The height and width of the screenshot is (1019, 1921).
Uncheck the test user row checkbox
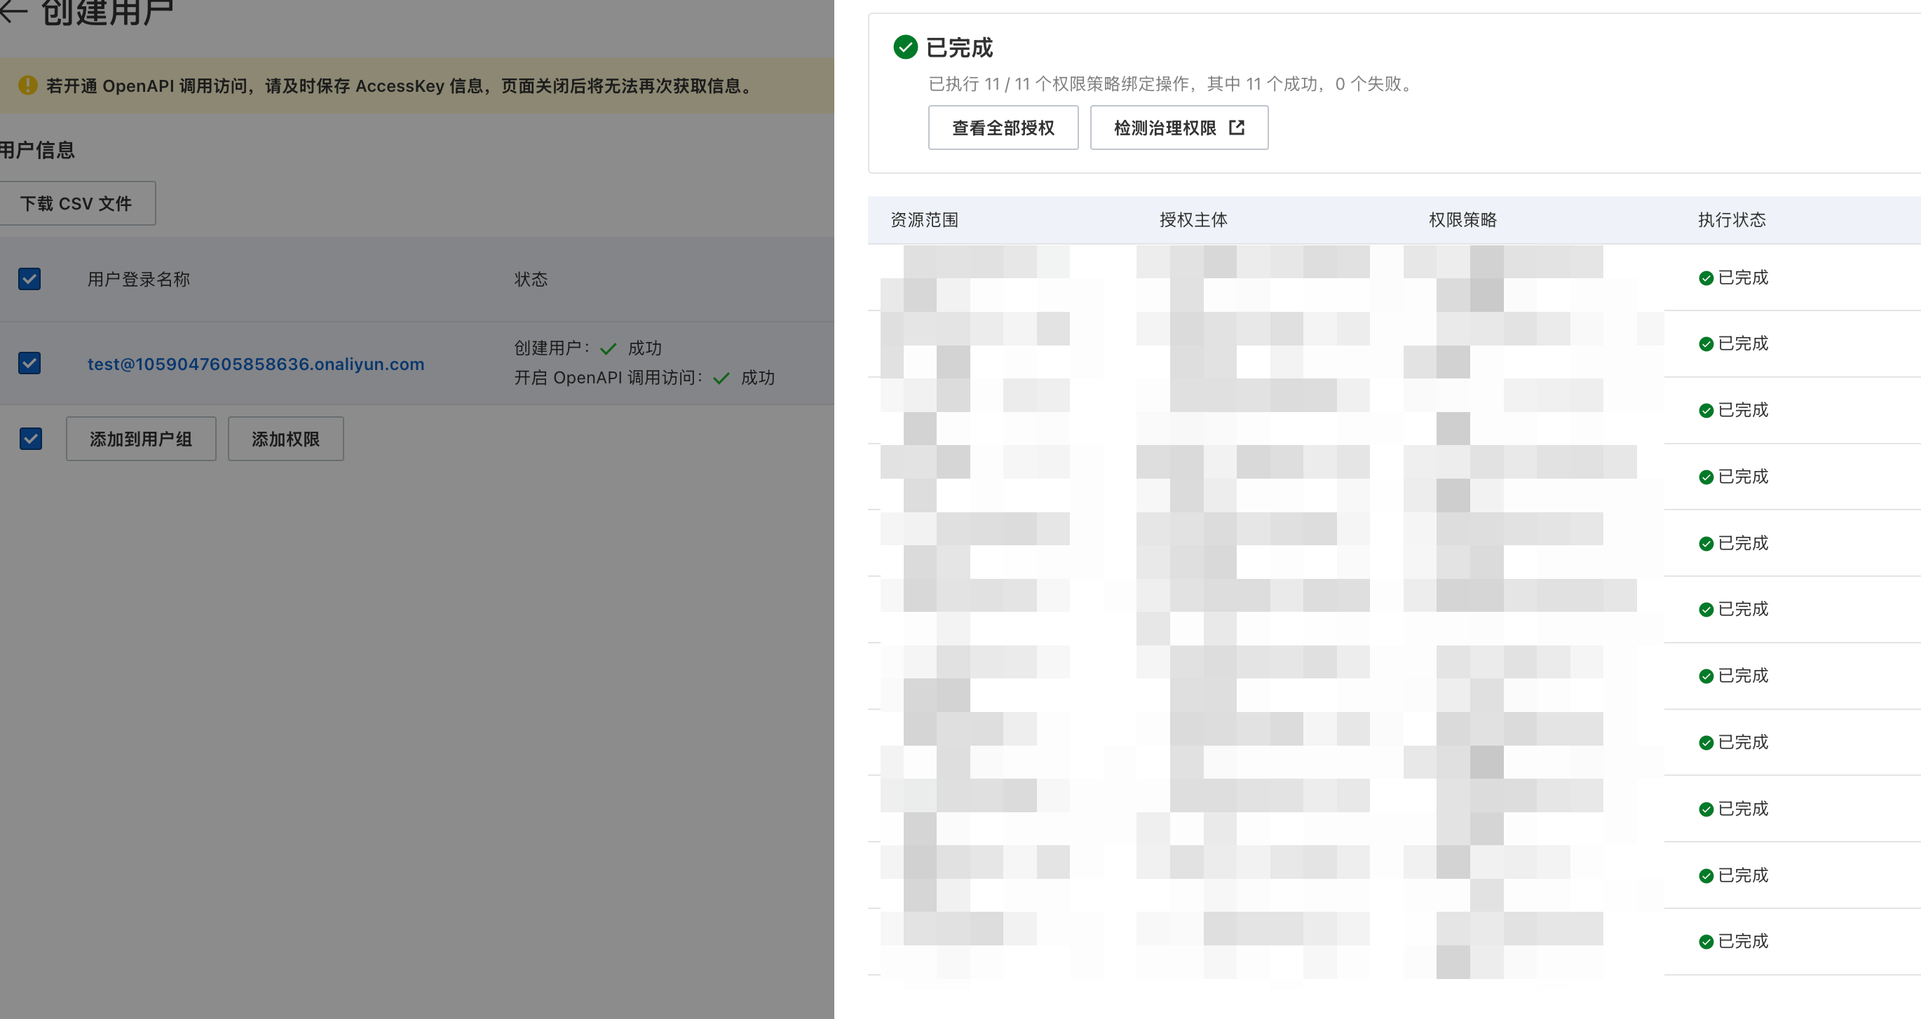[x=29, y=363]
